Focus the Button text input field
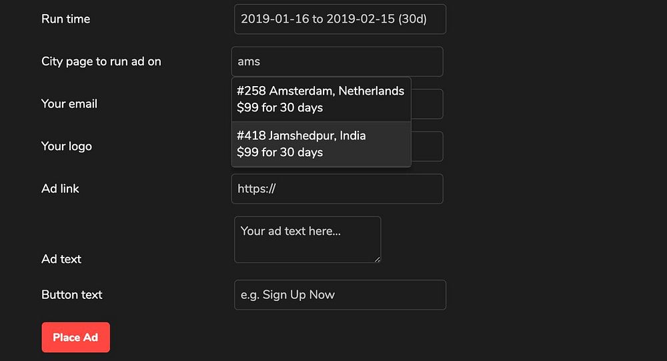Image resolution: width=667 pixels, height=361 pixels. (x=340, y=295)
